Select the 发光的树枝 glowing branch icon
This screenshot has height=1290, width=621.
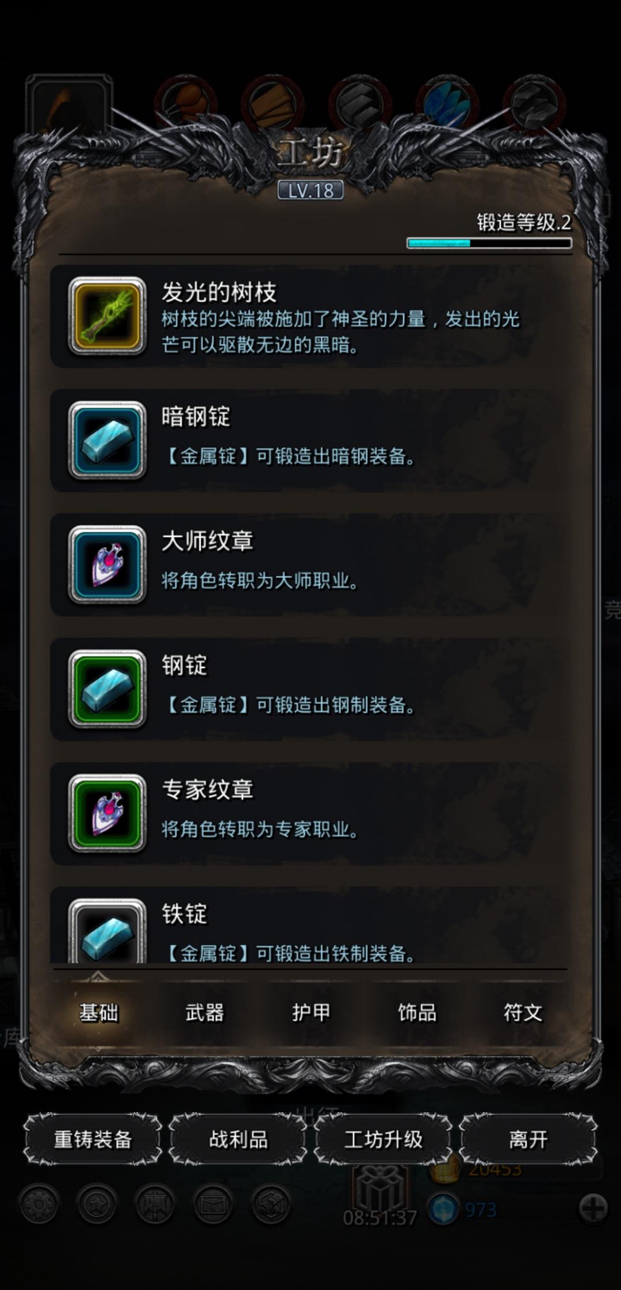click(107, 316)
